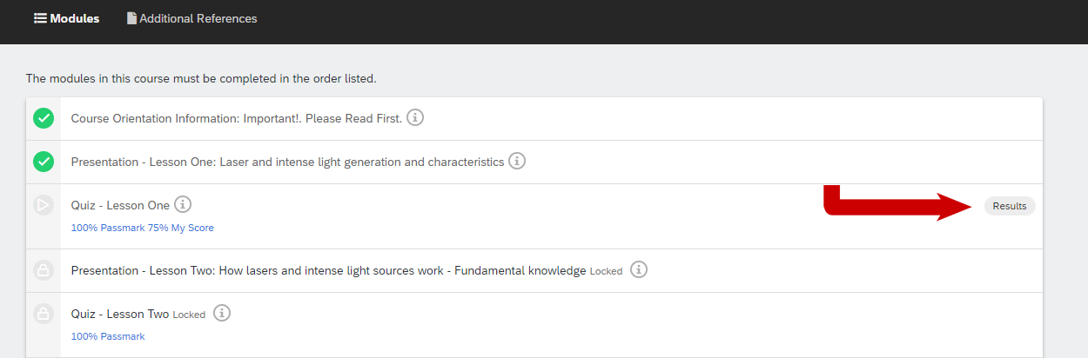Image resolution: width=1088 pixels, height=358 pixels.
Task: Select Presentation Lesson Two locked module
Action: point(329,270)
